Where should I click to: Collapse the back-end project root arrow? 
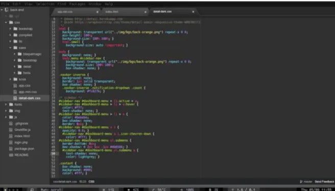click(2, 10)
